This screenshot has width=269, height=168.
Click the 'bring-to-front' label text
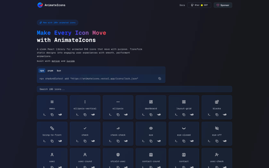pyautogui.click(x=52, y=135)
